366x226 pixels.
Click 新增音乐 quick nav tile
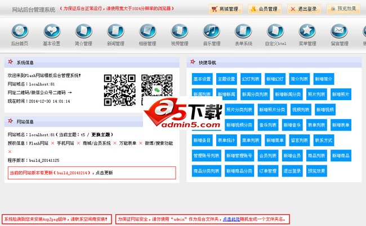(x=292, y=125)
